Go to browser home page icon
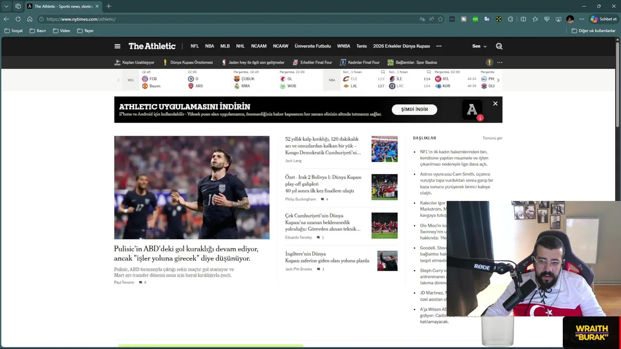621x349 pixels. (x=30, y=19)
